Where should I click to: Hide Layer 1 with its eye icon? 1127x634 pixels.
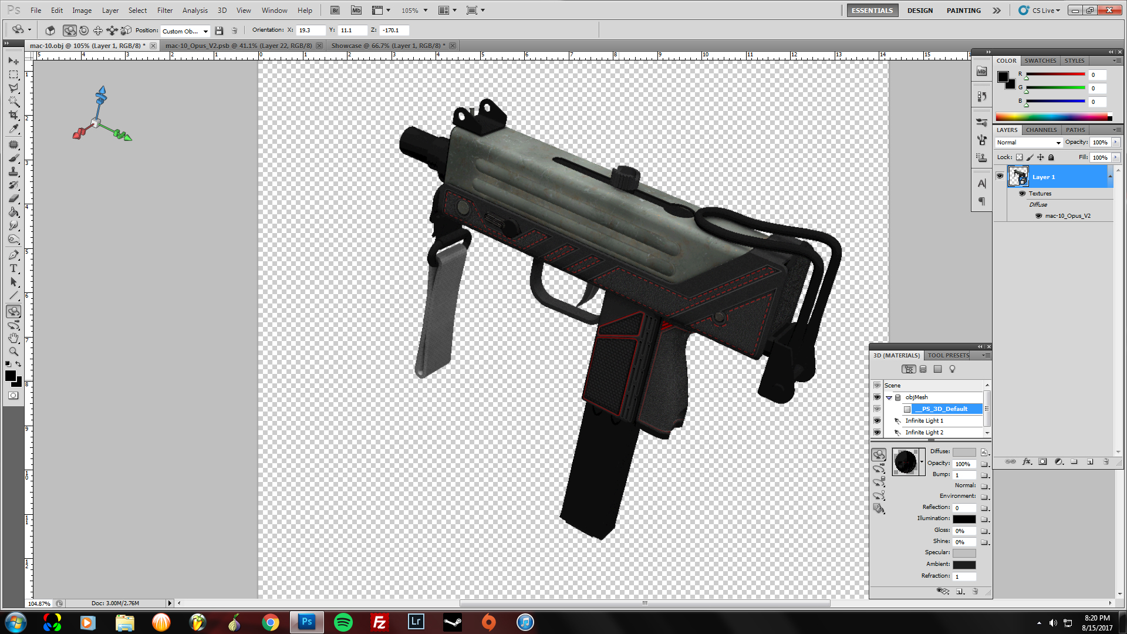1000,176
